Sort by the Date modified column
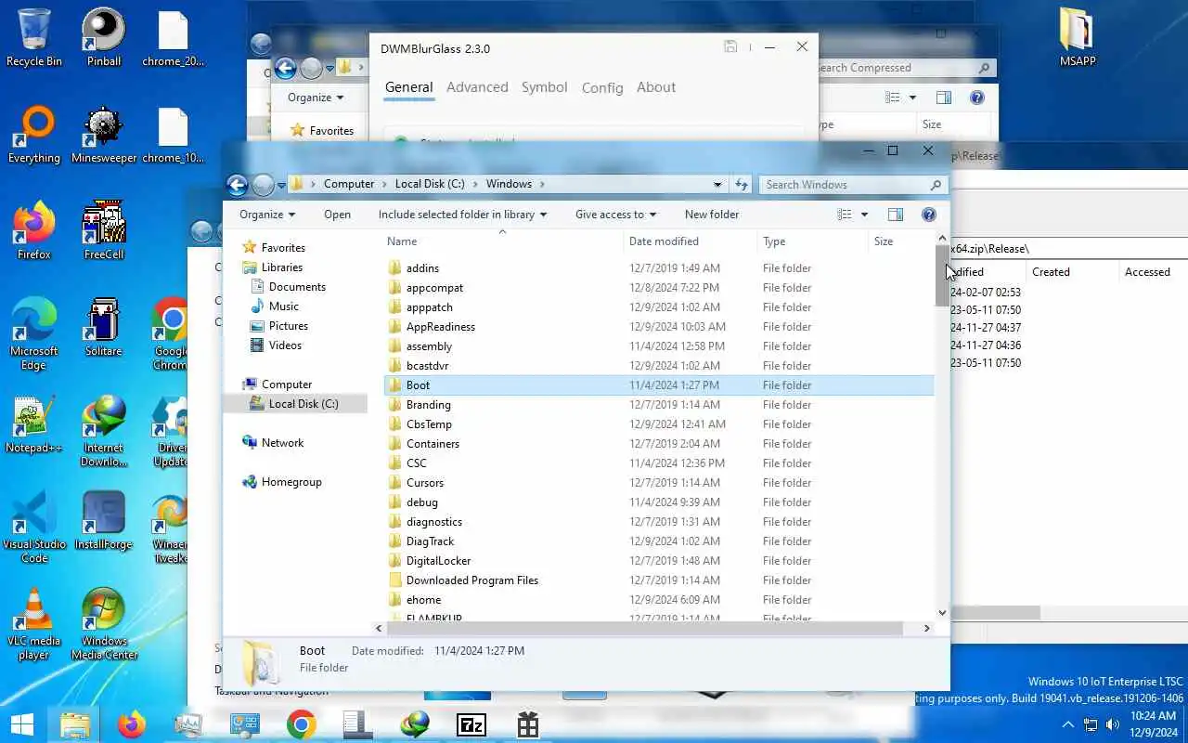Viewport: 1188px width, 743px height. tap(690, 241)
